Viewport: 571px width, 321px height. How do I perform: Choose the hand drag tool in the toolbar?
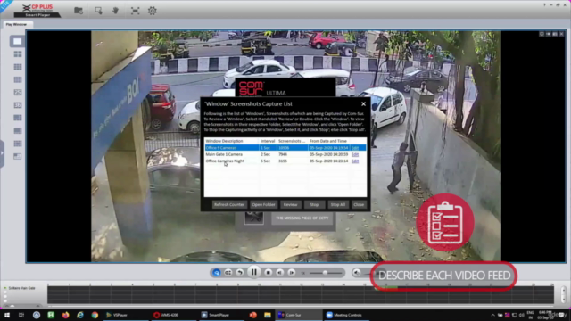tap(115, 11)
